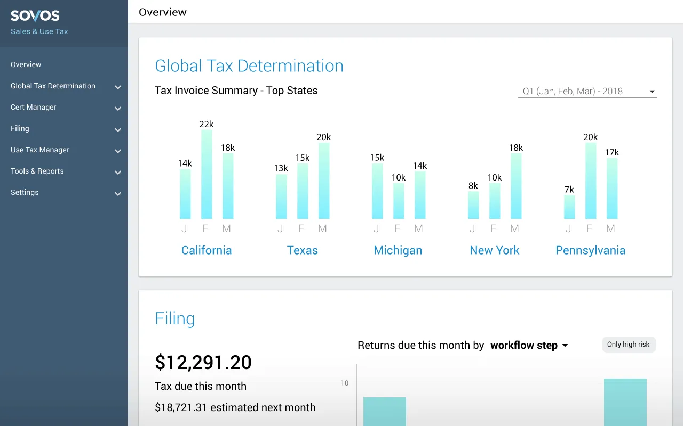Viewport: 683px width, 426px height.
Task: Select Use Tax Manager in sidebar
Action: (40, 150)
